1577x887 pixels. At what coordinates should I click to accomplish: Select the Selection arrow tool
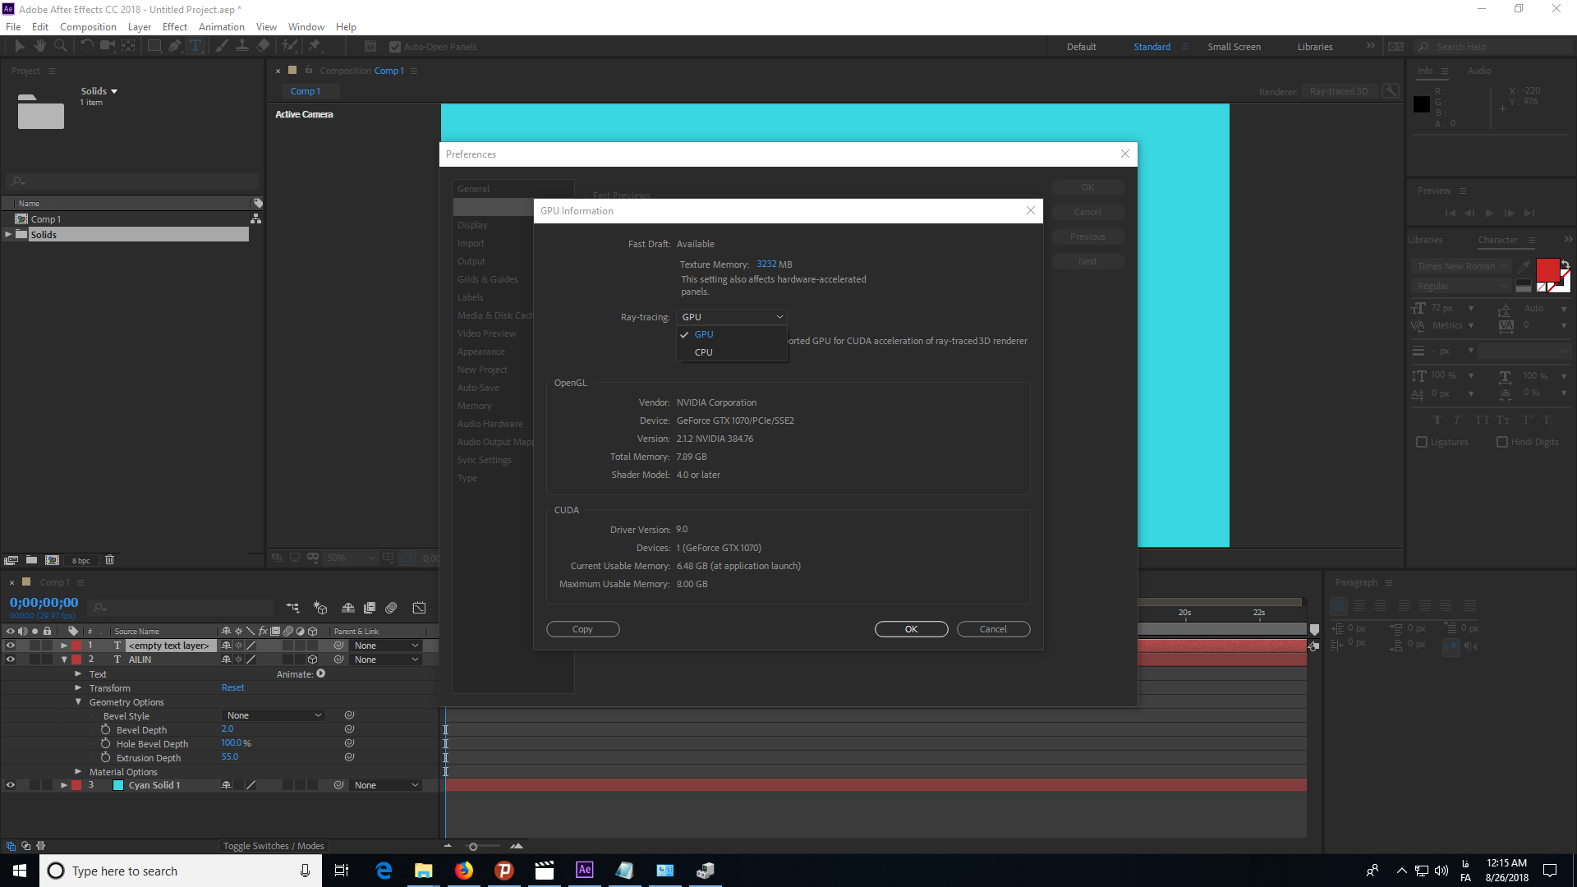click(20, 46)
